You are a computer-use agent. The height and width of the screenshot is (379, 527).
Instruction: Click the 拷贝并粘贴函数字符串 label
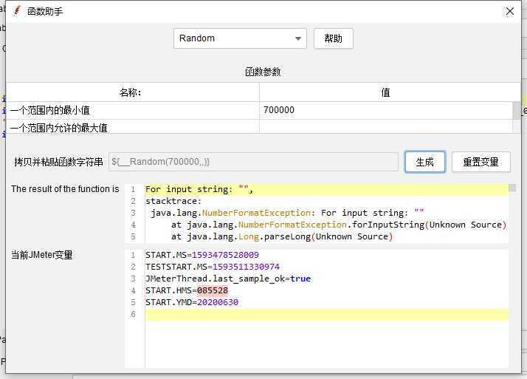click(58, 162)
